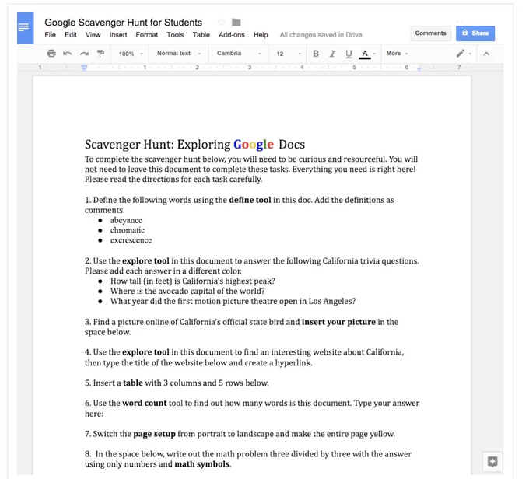Click the bold text insert your picture
This screenshot has height=479, width=529.
click(x=338, y=322)
